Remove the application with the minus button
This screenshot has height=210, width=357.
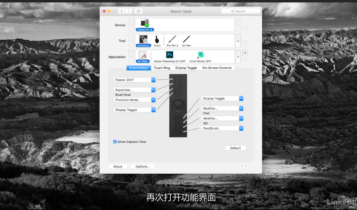tap(245, 59)
